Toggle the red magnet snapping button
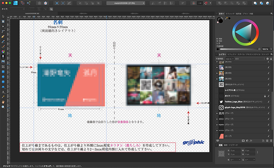The width and height of the screenshot is (274, 168). [x=206, y=3]
